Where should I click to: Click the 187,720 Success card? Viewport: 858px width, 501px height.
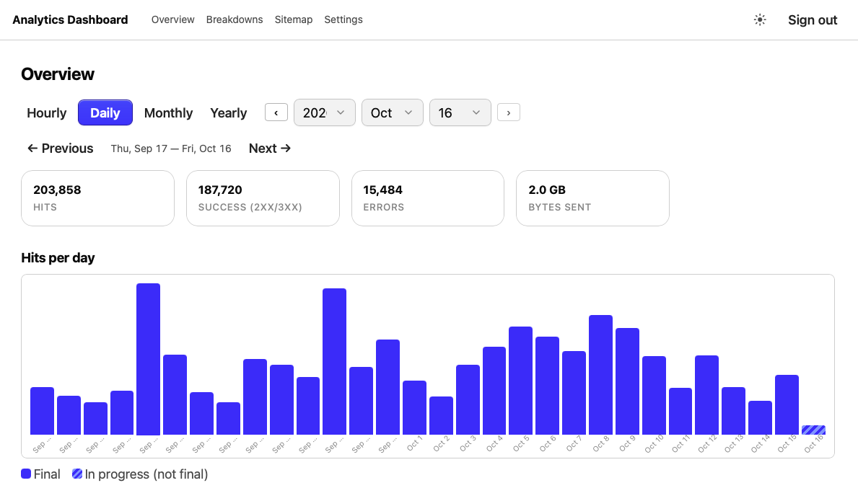(263, 198)
